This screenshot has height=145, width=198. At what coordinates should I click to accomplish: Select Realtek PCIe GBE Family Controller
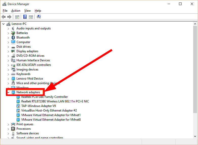44,97
